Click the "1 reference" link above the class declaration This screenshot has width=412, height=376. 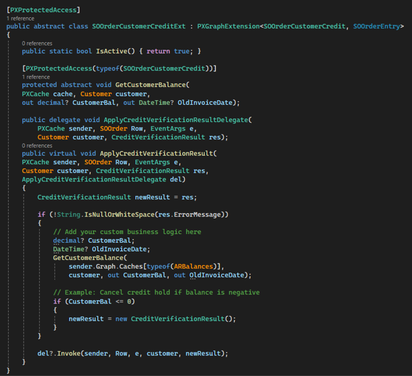(20, 18)
